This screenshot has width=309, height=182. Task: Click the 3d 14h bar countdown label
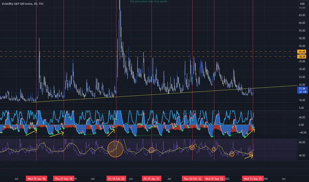302,92
